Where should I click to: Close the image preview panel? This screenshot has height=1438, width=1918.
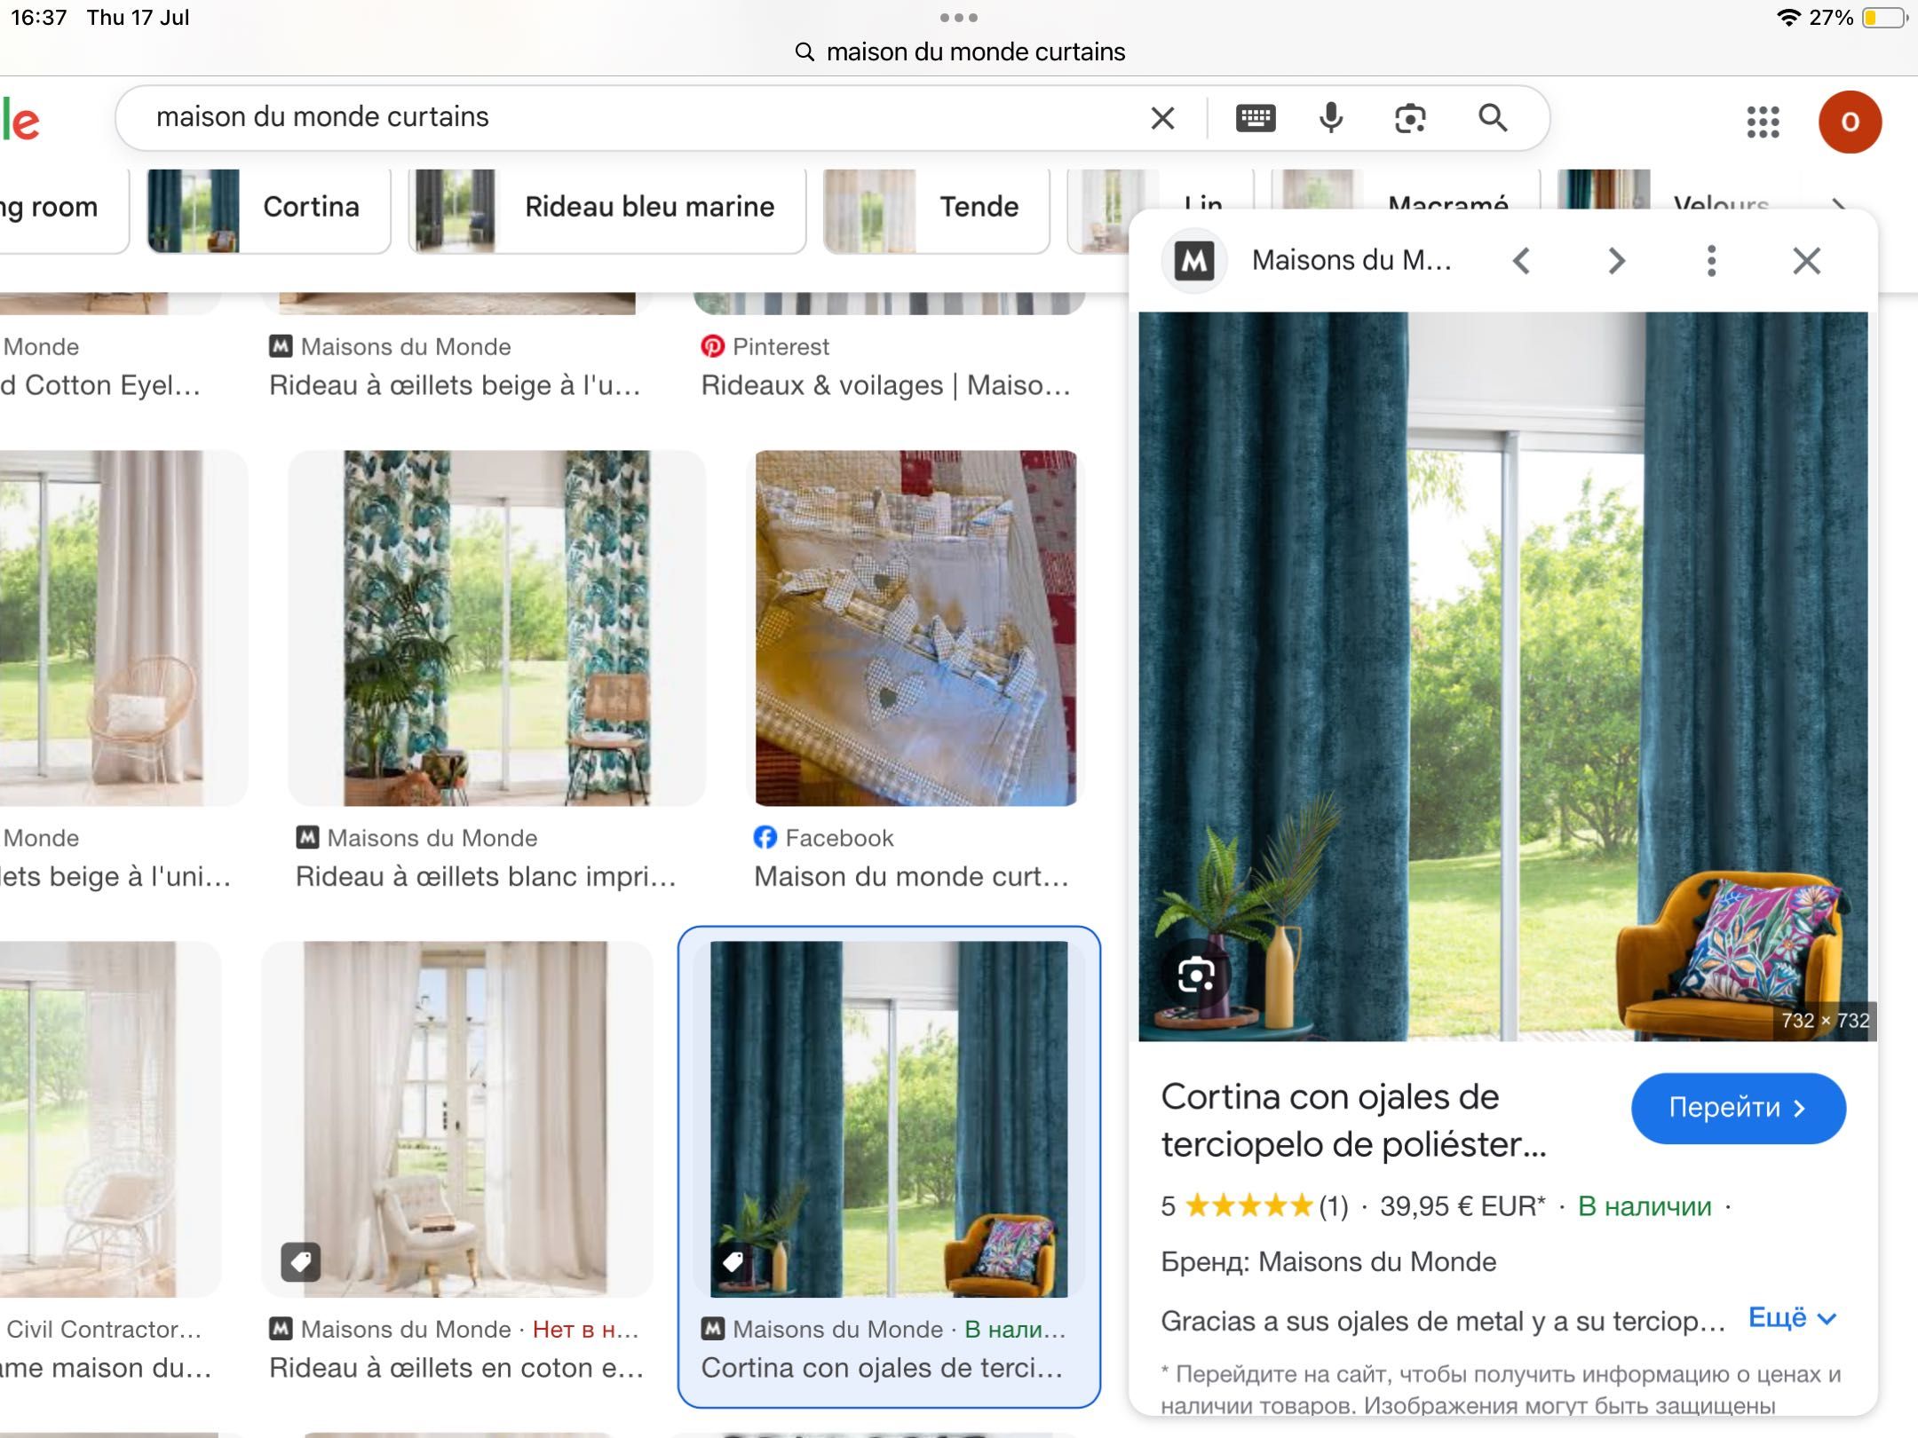[x=1806, y=261]
